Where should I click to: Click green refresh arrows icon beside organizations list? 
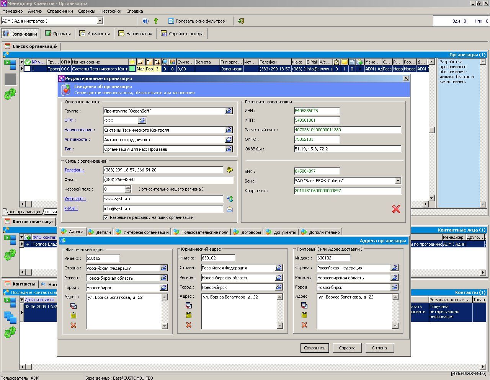tap(10, 94)
